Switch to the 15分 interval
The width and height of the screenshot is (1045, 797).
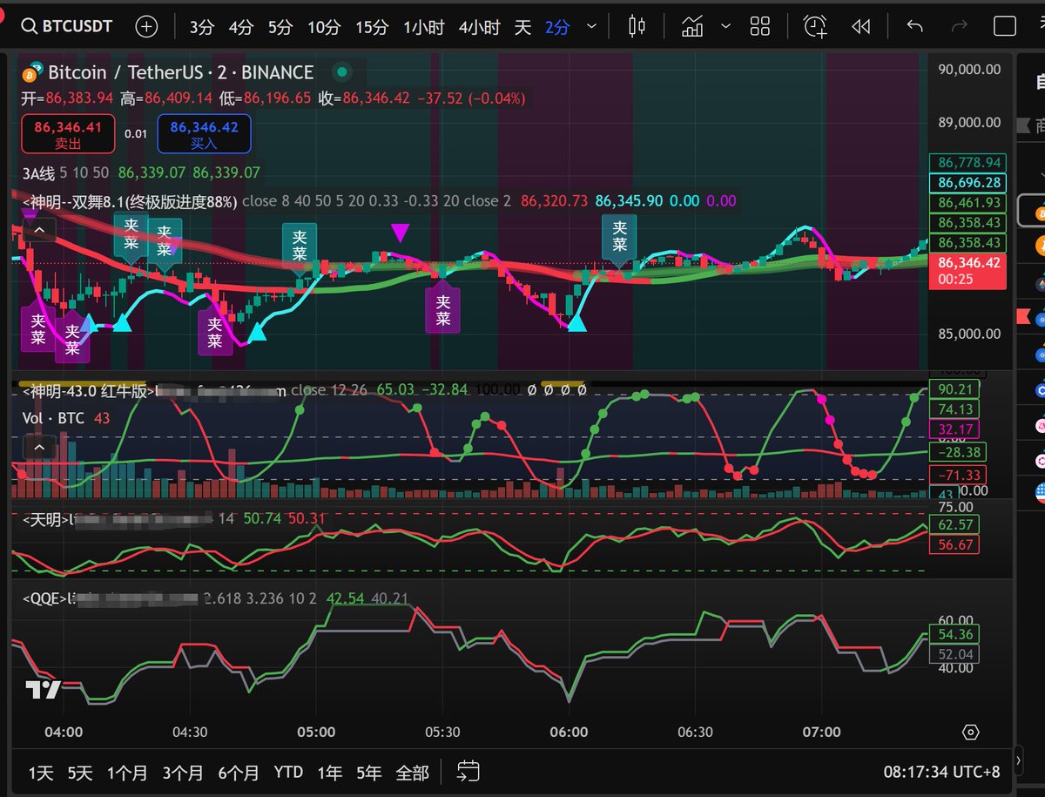[371, 27]
